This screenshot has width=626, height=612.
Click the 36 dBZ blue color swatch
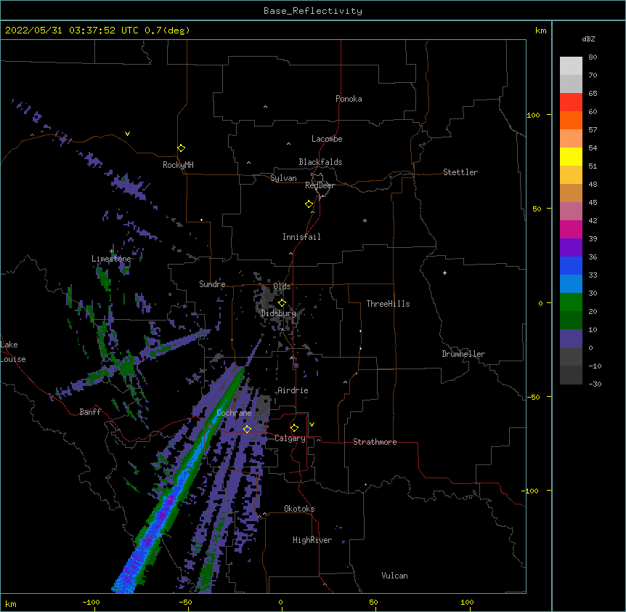[571, 265]
